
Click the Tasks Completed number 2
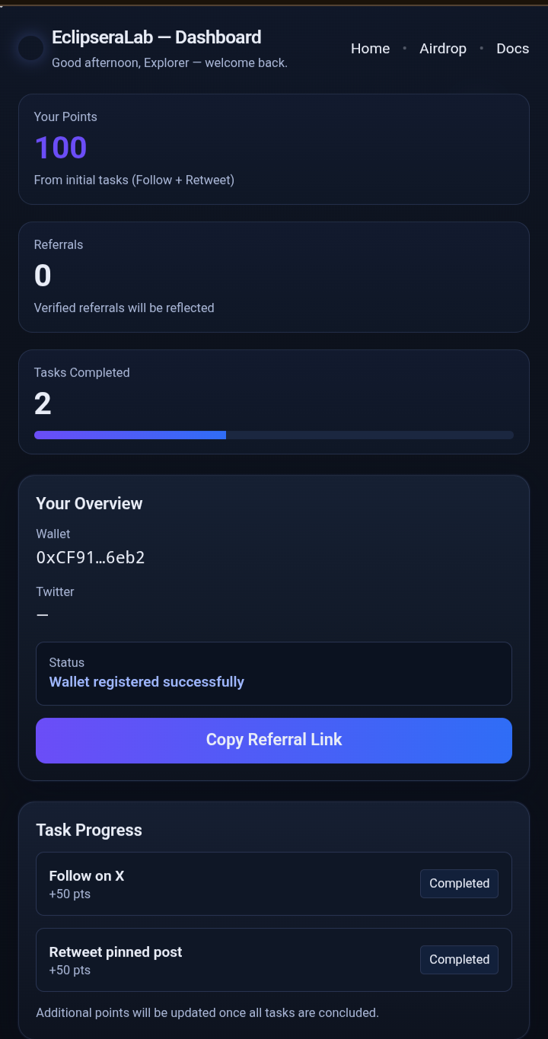pyautogui.click(x=43, y=403)
